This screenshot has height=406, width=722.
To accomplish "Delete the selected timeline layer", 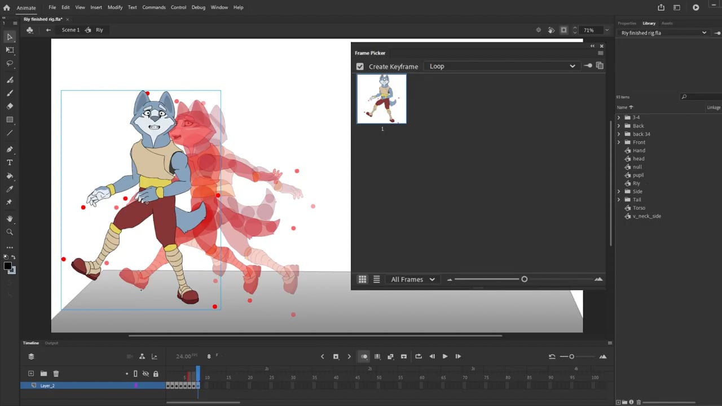I will [56, 373].
